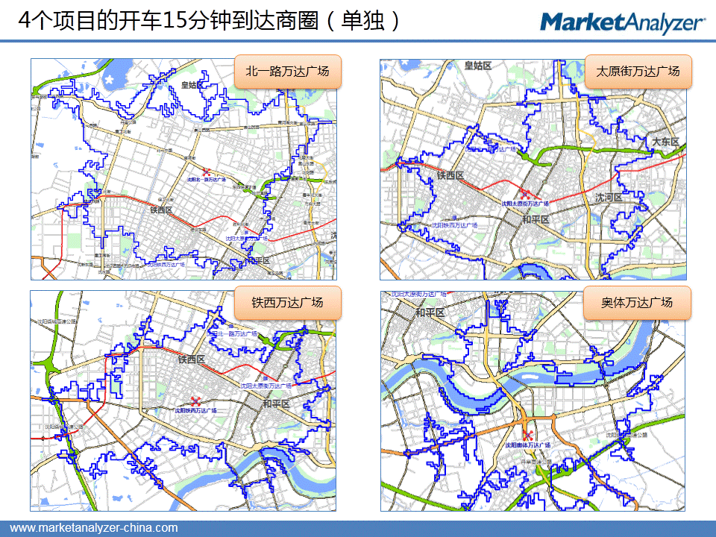This screenshot has width=716, height=537.
Task: Select the 大东区 label in the 太原街 map
Action: tap(665, 141)
